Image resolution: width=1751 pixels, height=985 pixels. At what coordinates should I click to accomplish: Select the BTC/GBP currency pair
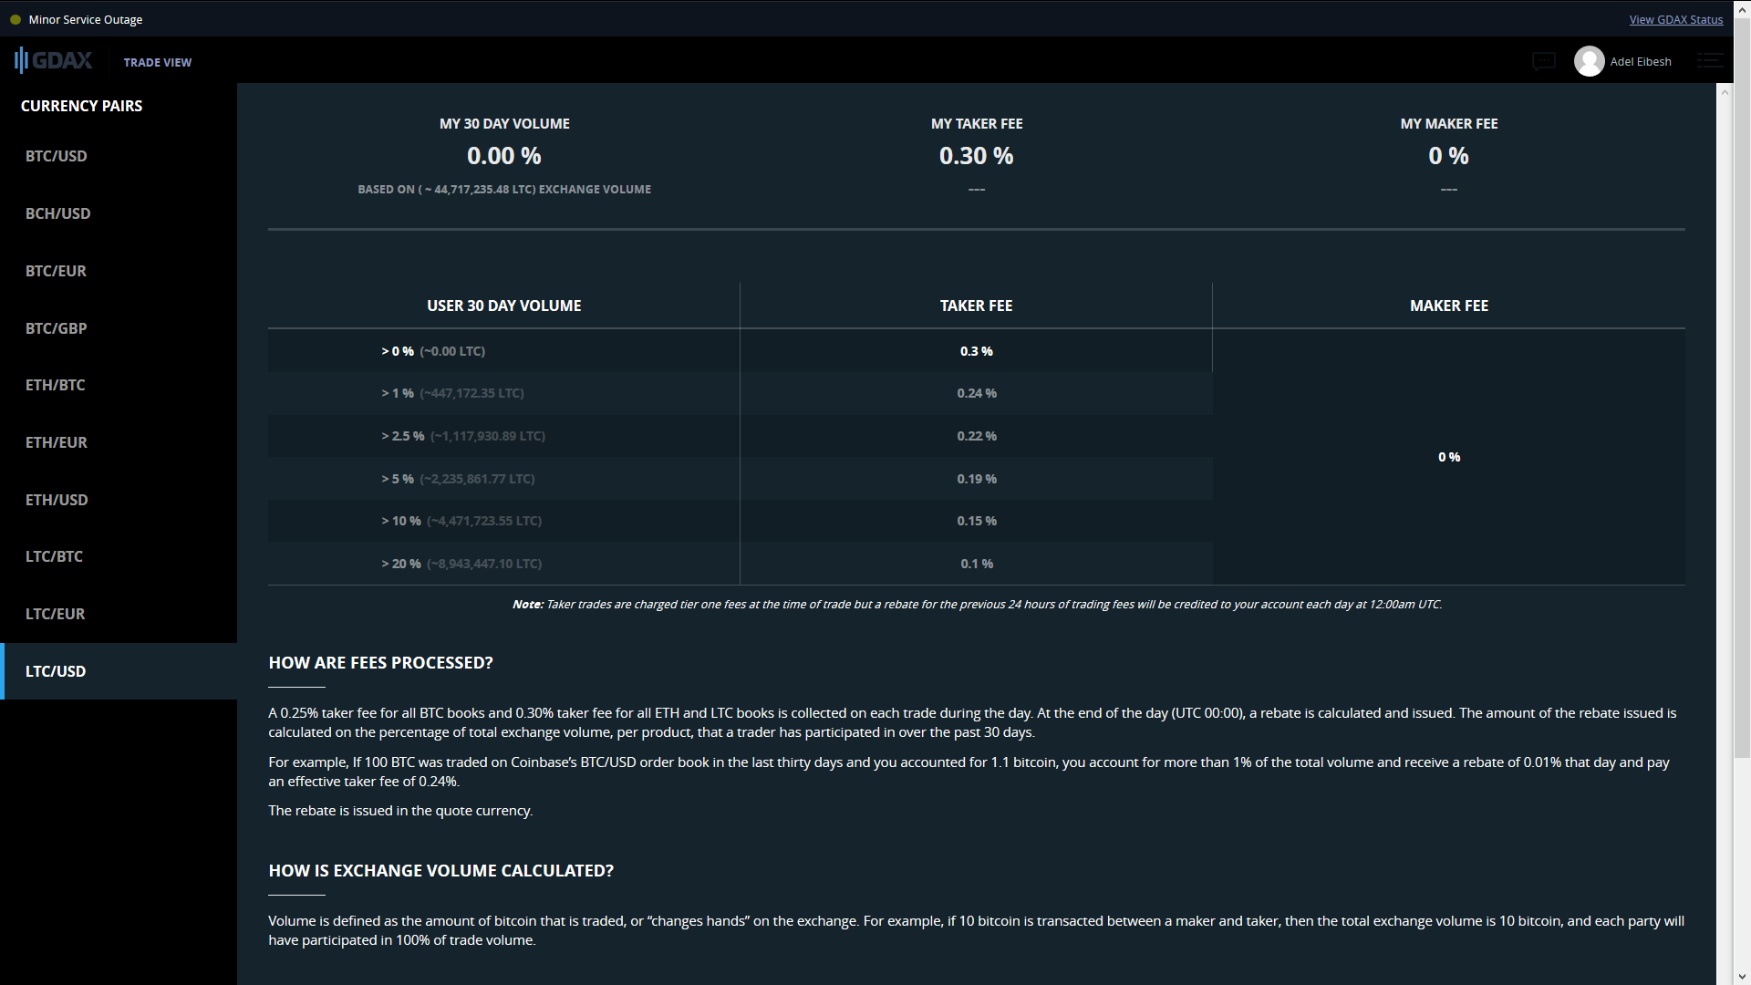point(119,328)
